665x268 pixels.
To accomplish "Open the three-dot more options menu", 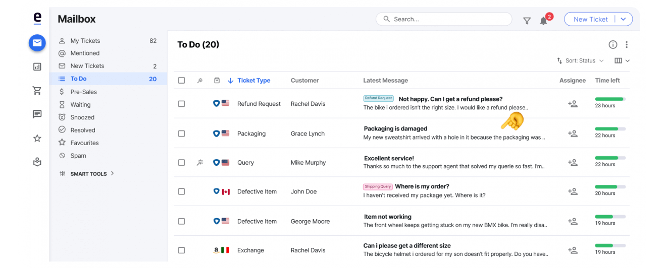I will pyautogui.click(x=627, y=44).
